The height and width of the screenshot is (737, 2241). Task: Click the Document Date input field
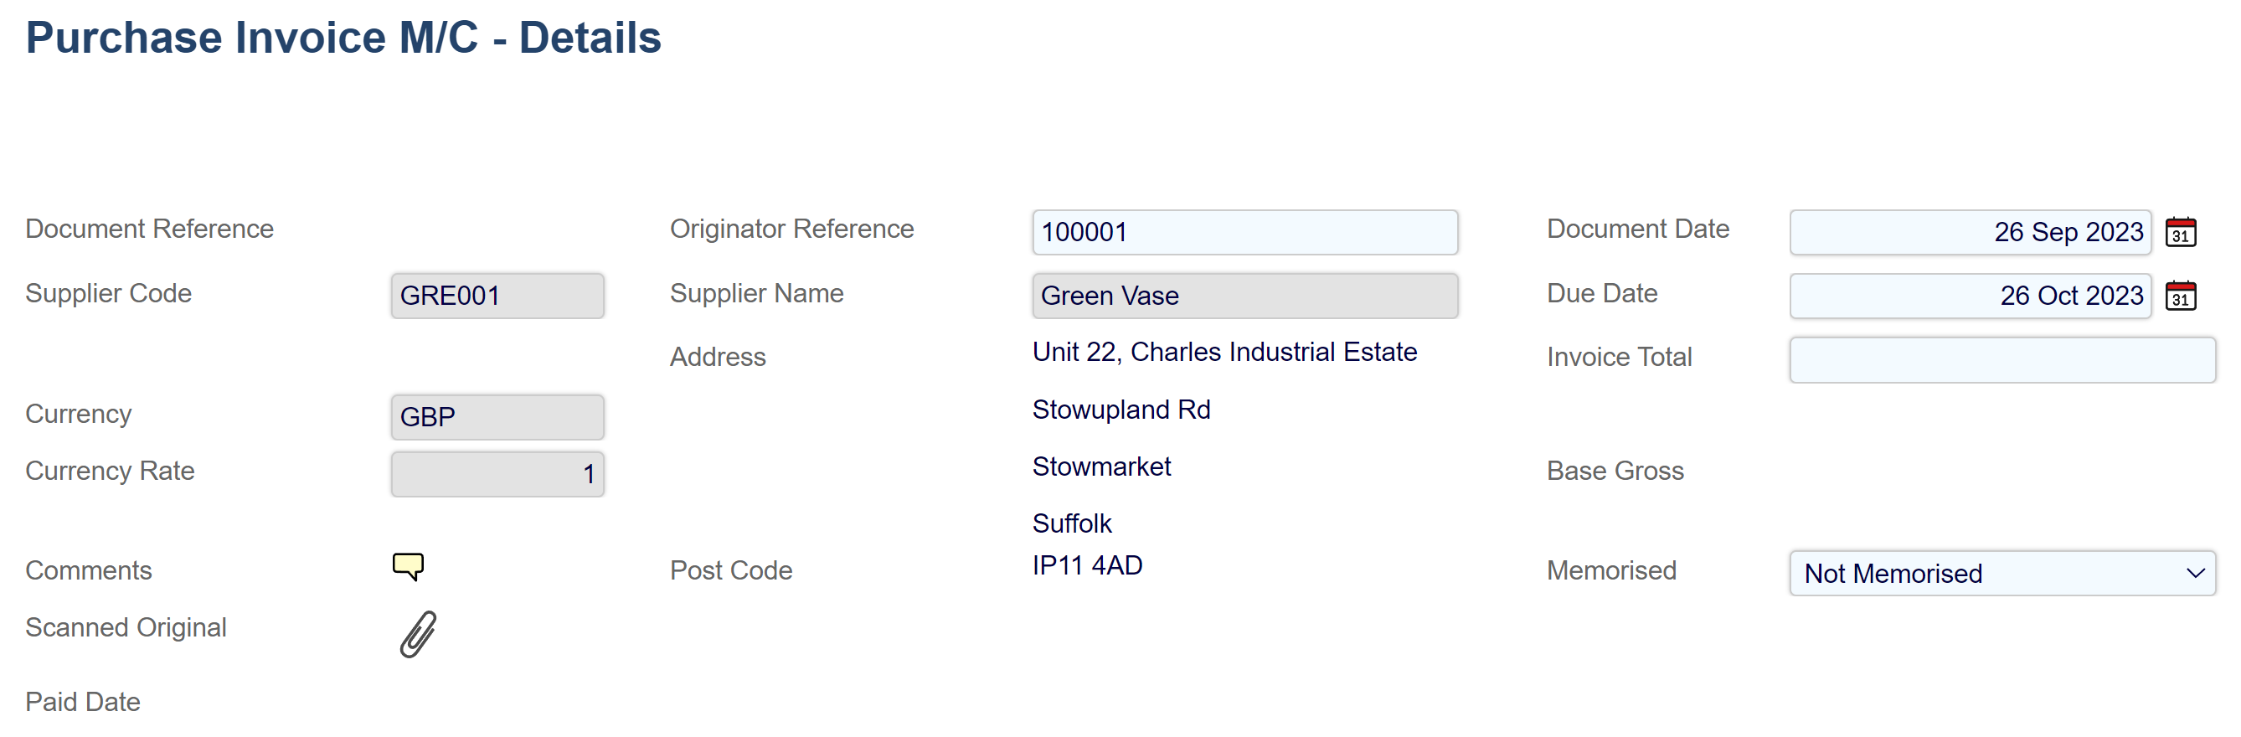coord(1970,232)
